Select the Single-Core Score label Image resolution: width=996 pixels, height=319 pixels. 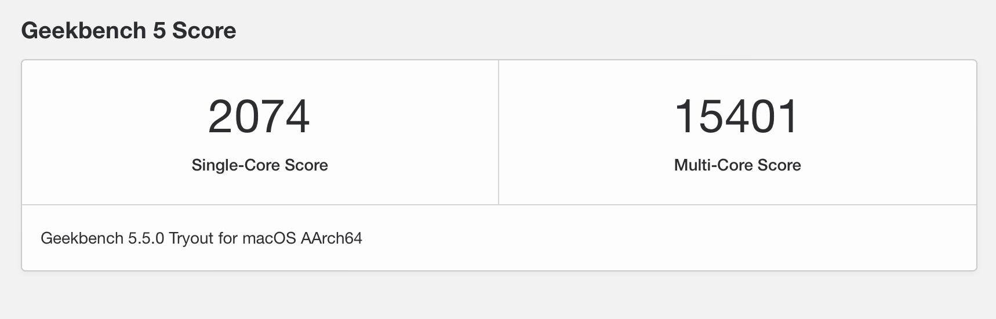pyautogui.click(x=260, y=165)
